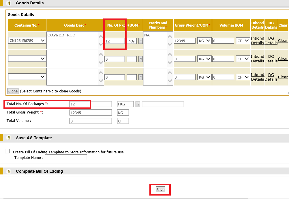Click empty package UOM field in third row
This screenshot has height=199, width=289.
point(132,77)
